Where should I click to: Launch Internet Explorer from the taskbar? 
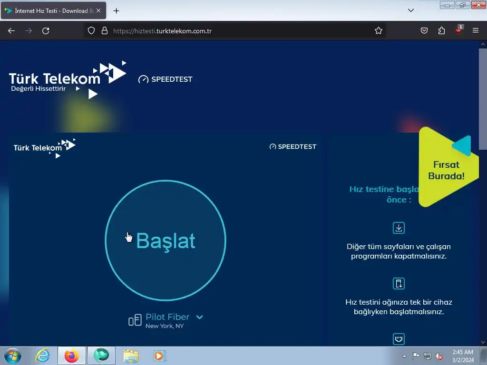click(x=42, y=355)
